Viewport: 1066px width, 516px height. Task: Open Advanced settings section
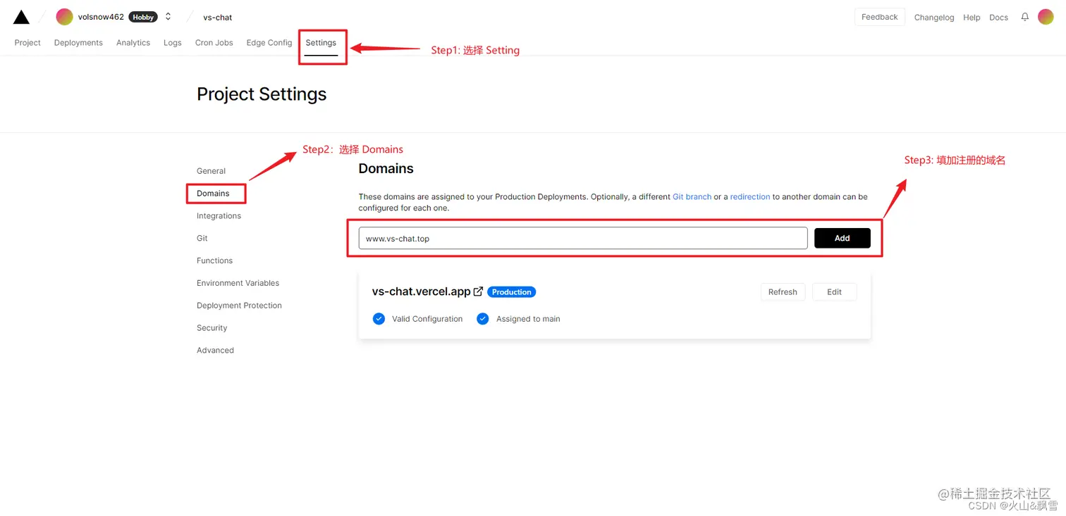215,351
